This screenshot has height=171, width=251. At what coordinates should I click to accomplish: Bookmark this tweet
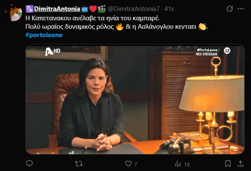tap(228, 164)
